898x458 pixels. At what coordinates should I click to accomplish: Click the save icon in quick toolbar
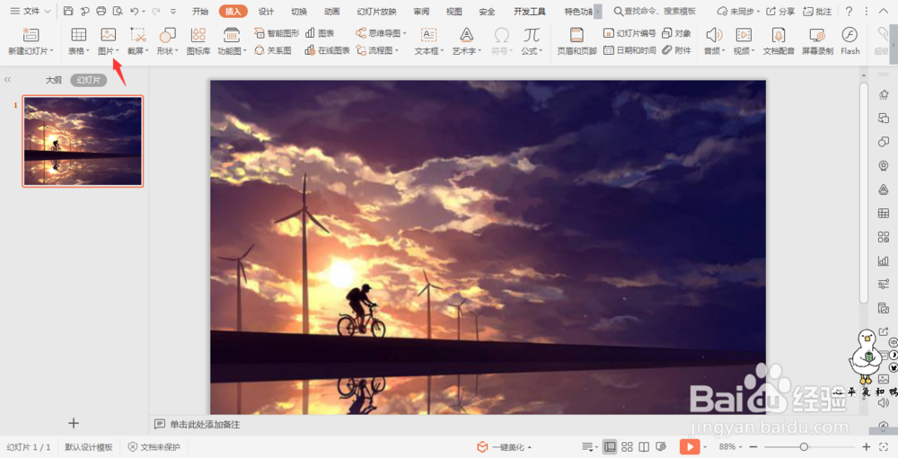click(68, 11)
